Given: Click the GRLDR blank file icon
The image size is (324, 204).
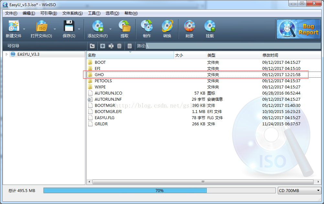Looking at the screenshot, I should 90,124.
